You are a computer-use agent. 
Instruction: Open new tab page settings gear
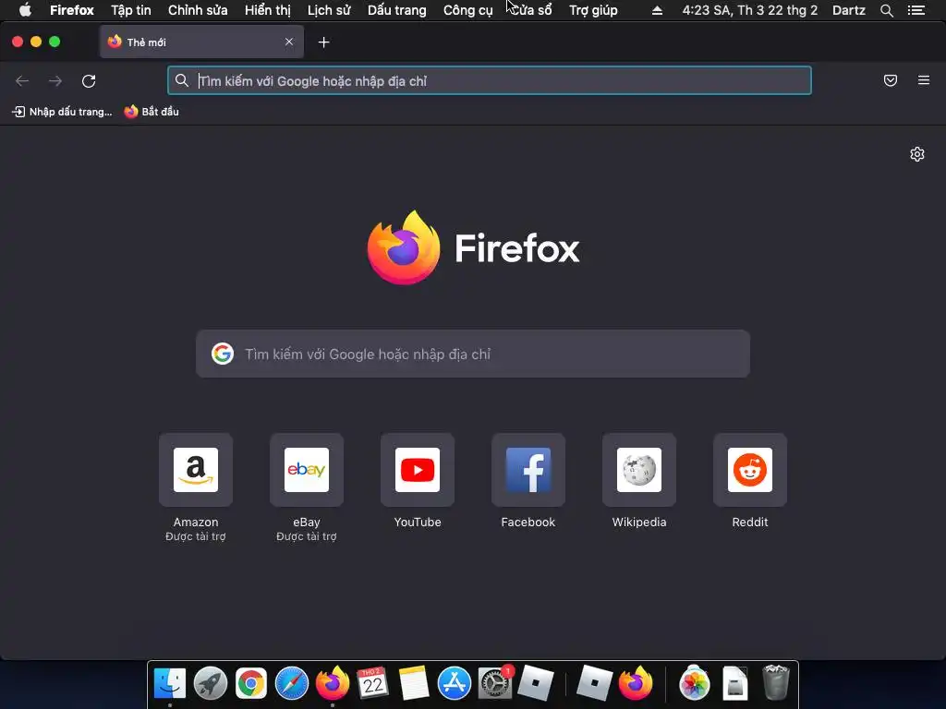917,154
